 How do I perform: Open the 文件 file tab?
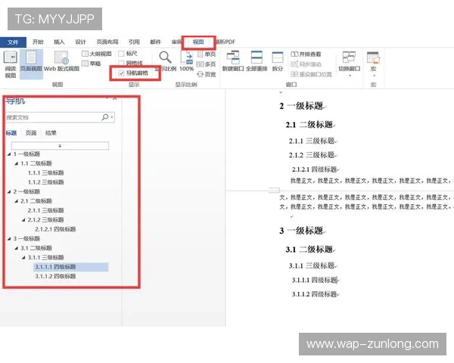(x=13, y=42)
